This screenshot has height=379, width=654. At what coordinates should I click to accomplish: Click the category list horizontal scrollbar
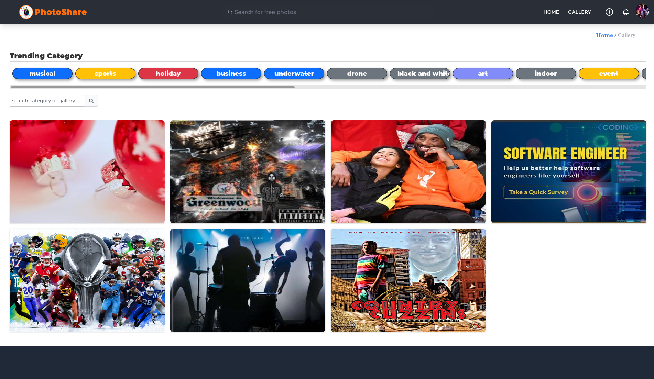coord(153,87)
